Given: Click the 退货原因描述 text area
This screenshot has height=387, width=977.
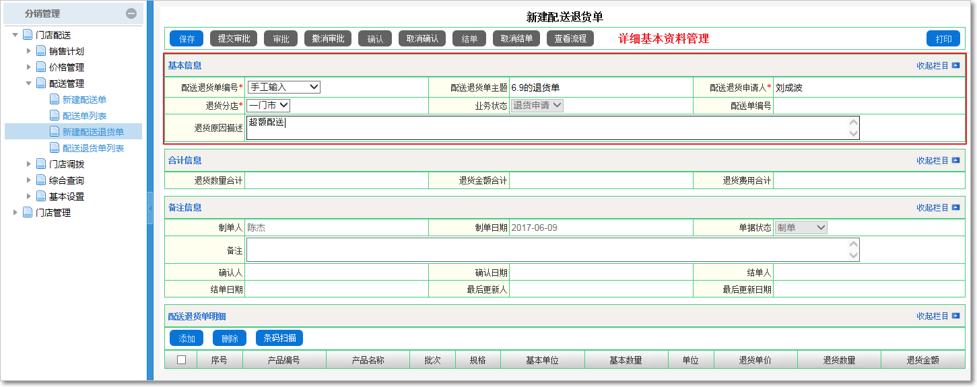Looking at the screenshot, I should click(x=552, y=128).
